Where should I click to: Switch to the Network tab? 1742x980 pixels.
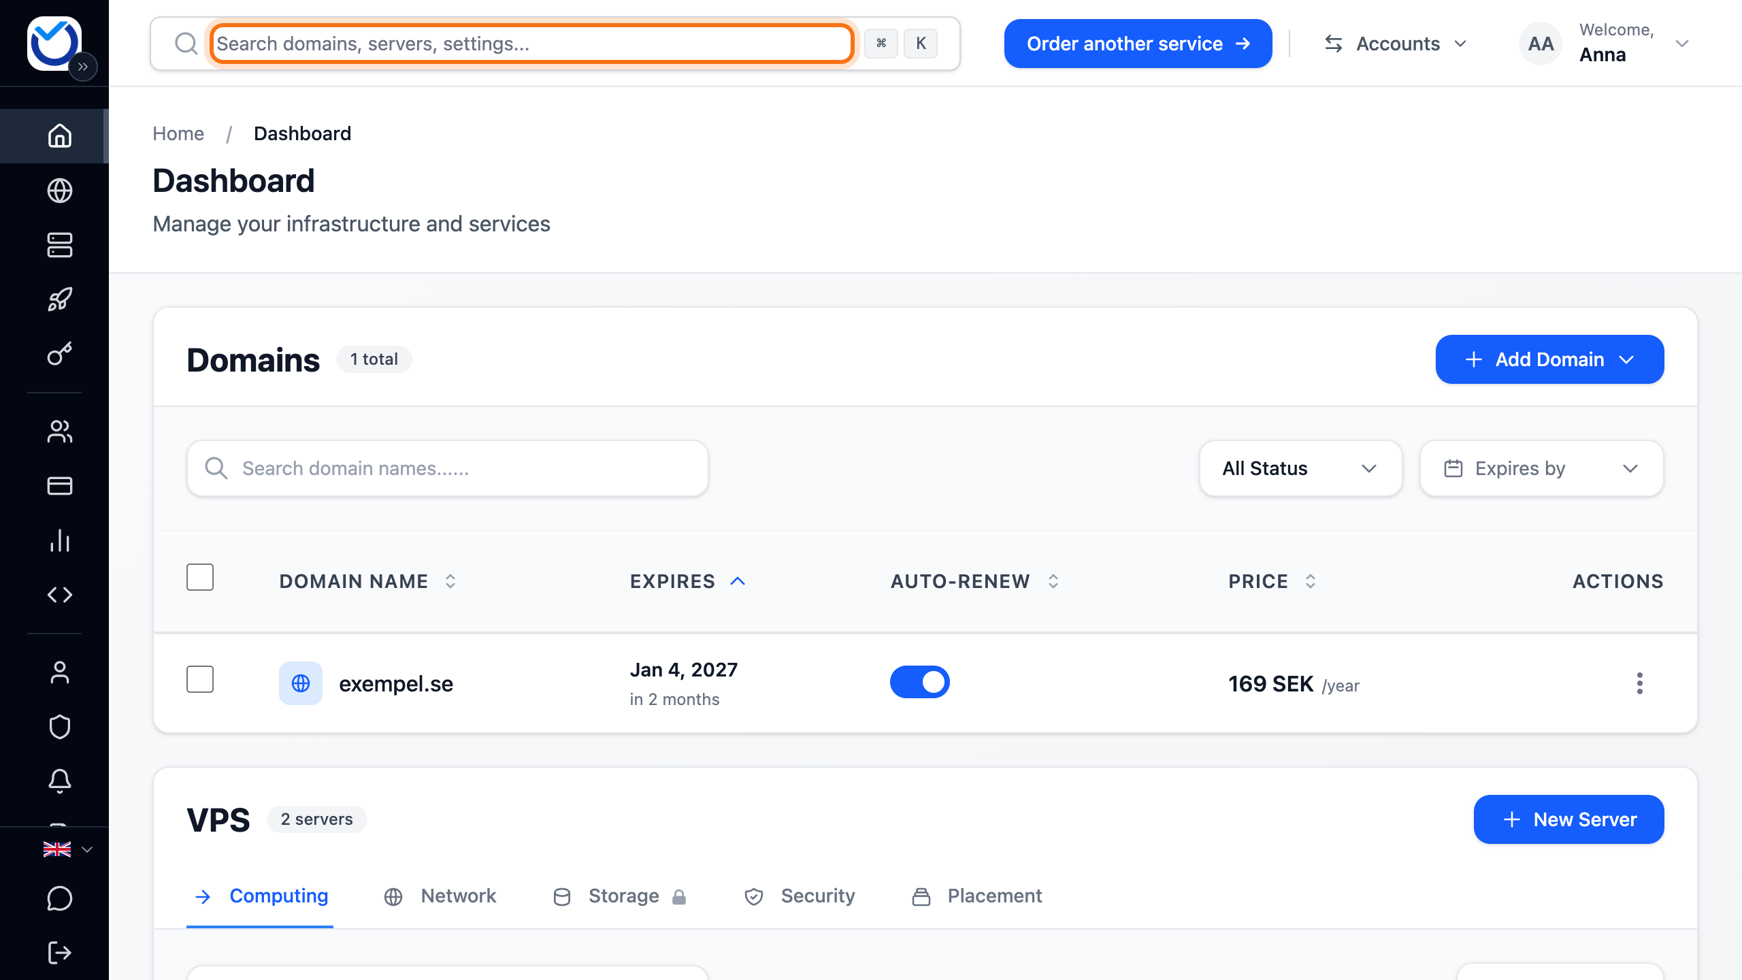[440, 896]
